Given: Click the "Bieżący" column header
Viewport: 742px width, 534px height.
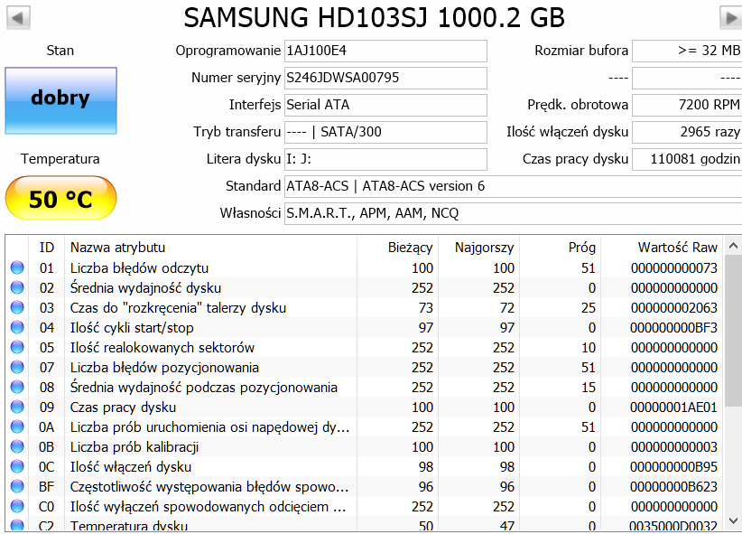Looking at the screenshot, I should click(x=410, y=247).
